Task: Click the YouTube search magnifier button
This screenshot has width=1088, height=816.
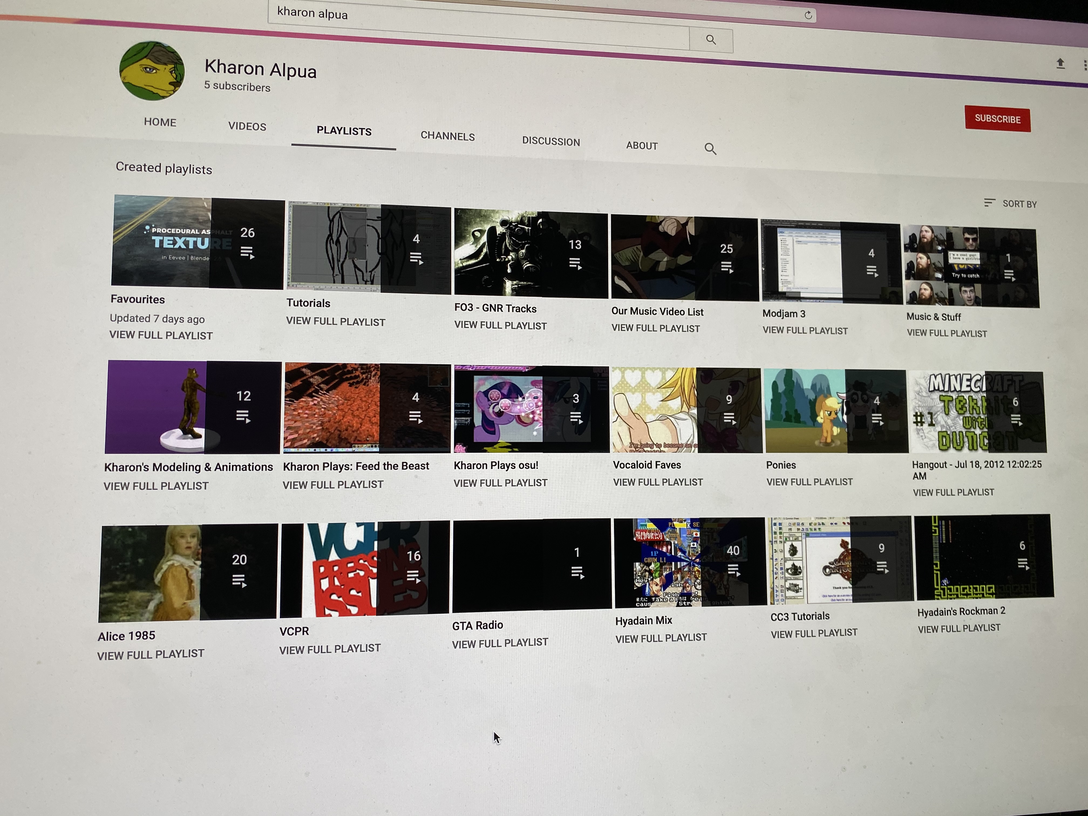Action: point(711,39)
